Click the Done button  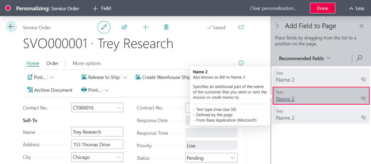(x=322, y=8)
